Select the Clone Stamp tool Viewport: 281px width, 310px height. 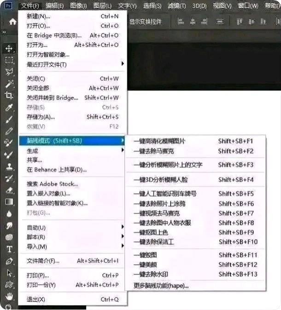[9, 167]
